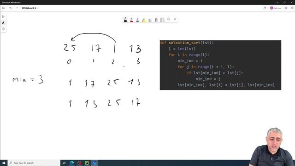Activate the inking pen tool in sidebar

3,23
